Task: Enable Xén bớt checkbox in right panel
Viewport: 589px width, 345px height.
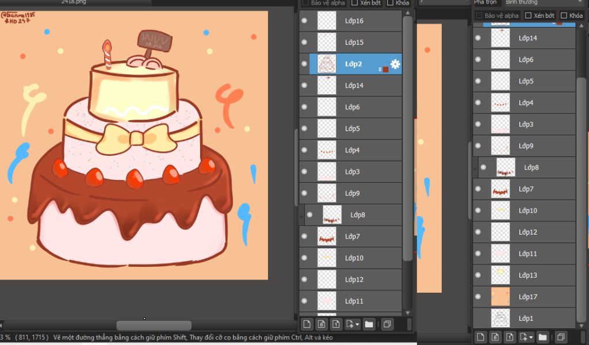Action: (528, 16)
